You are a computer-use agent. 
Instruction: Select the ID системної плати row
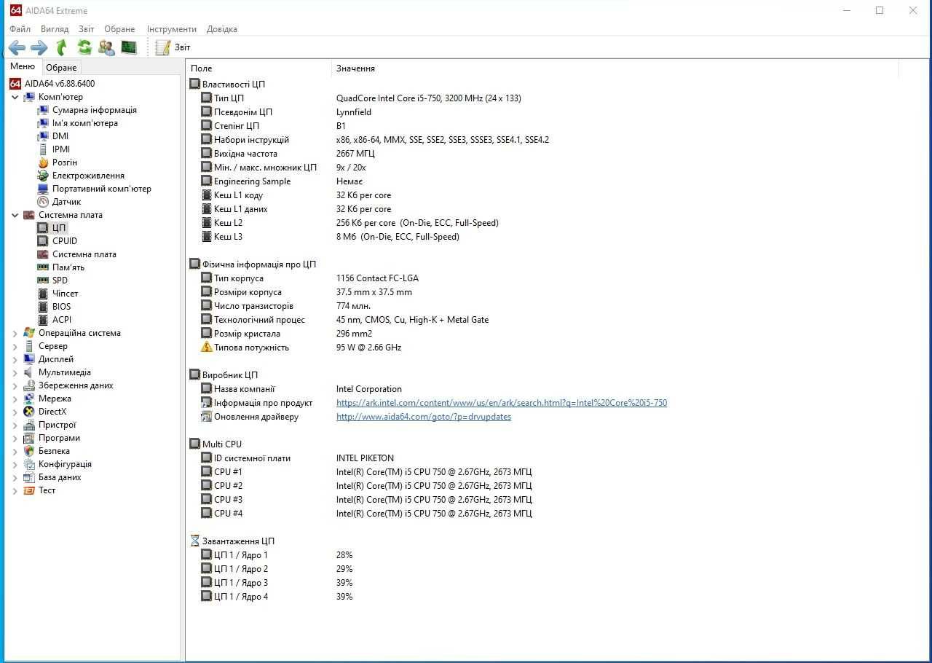542,458
